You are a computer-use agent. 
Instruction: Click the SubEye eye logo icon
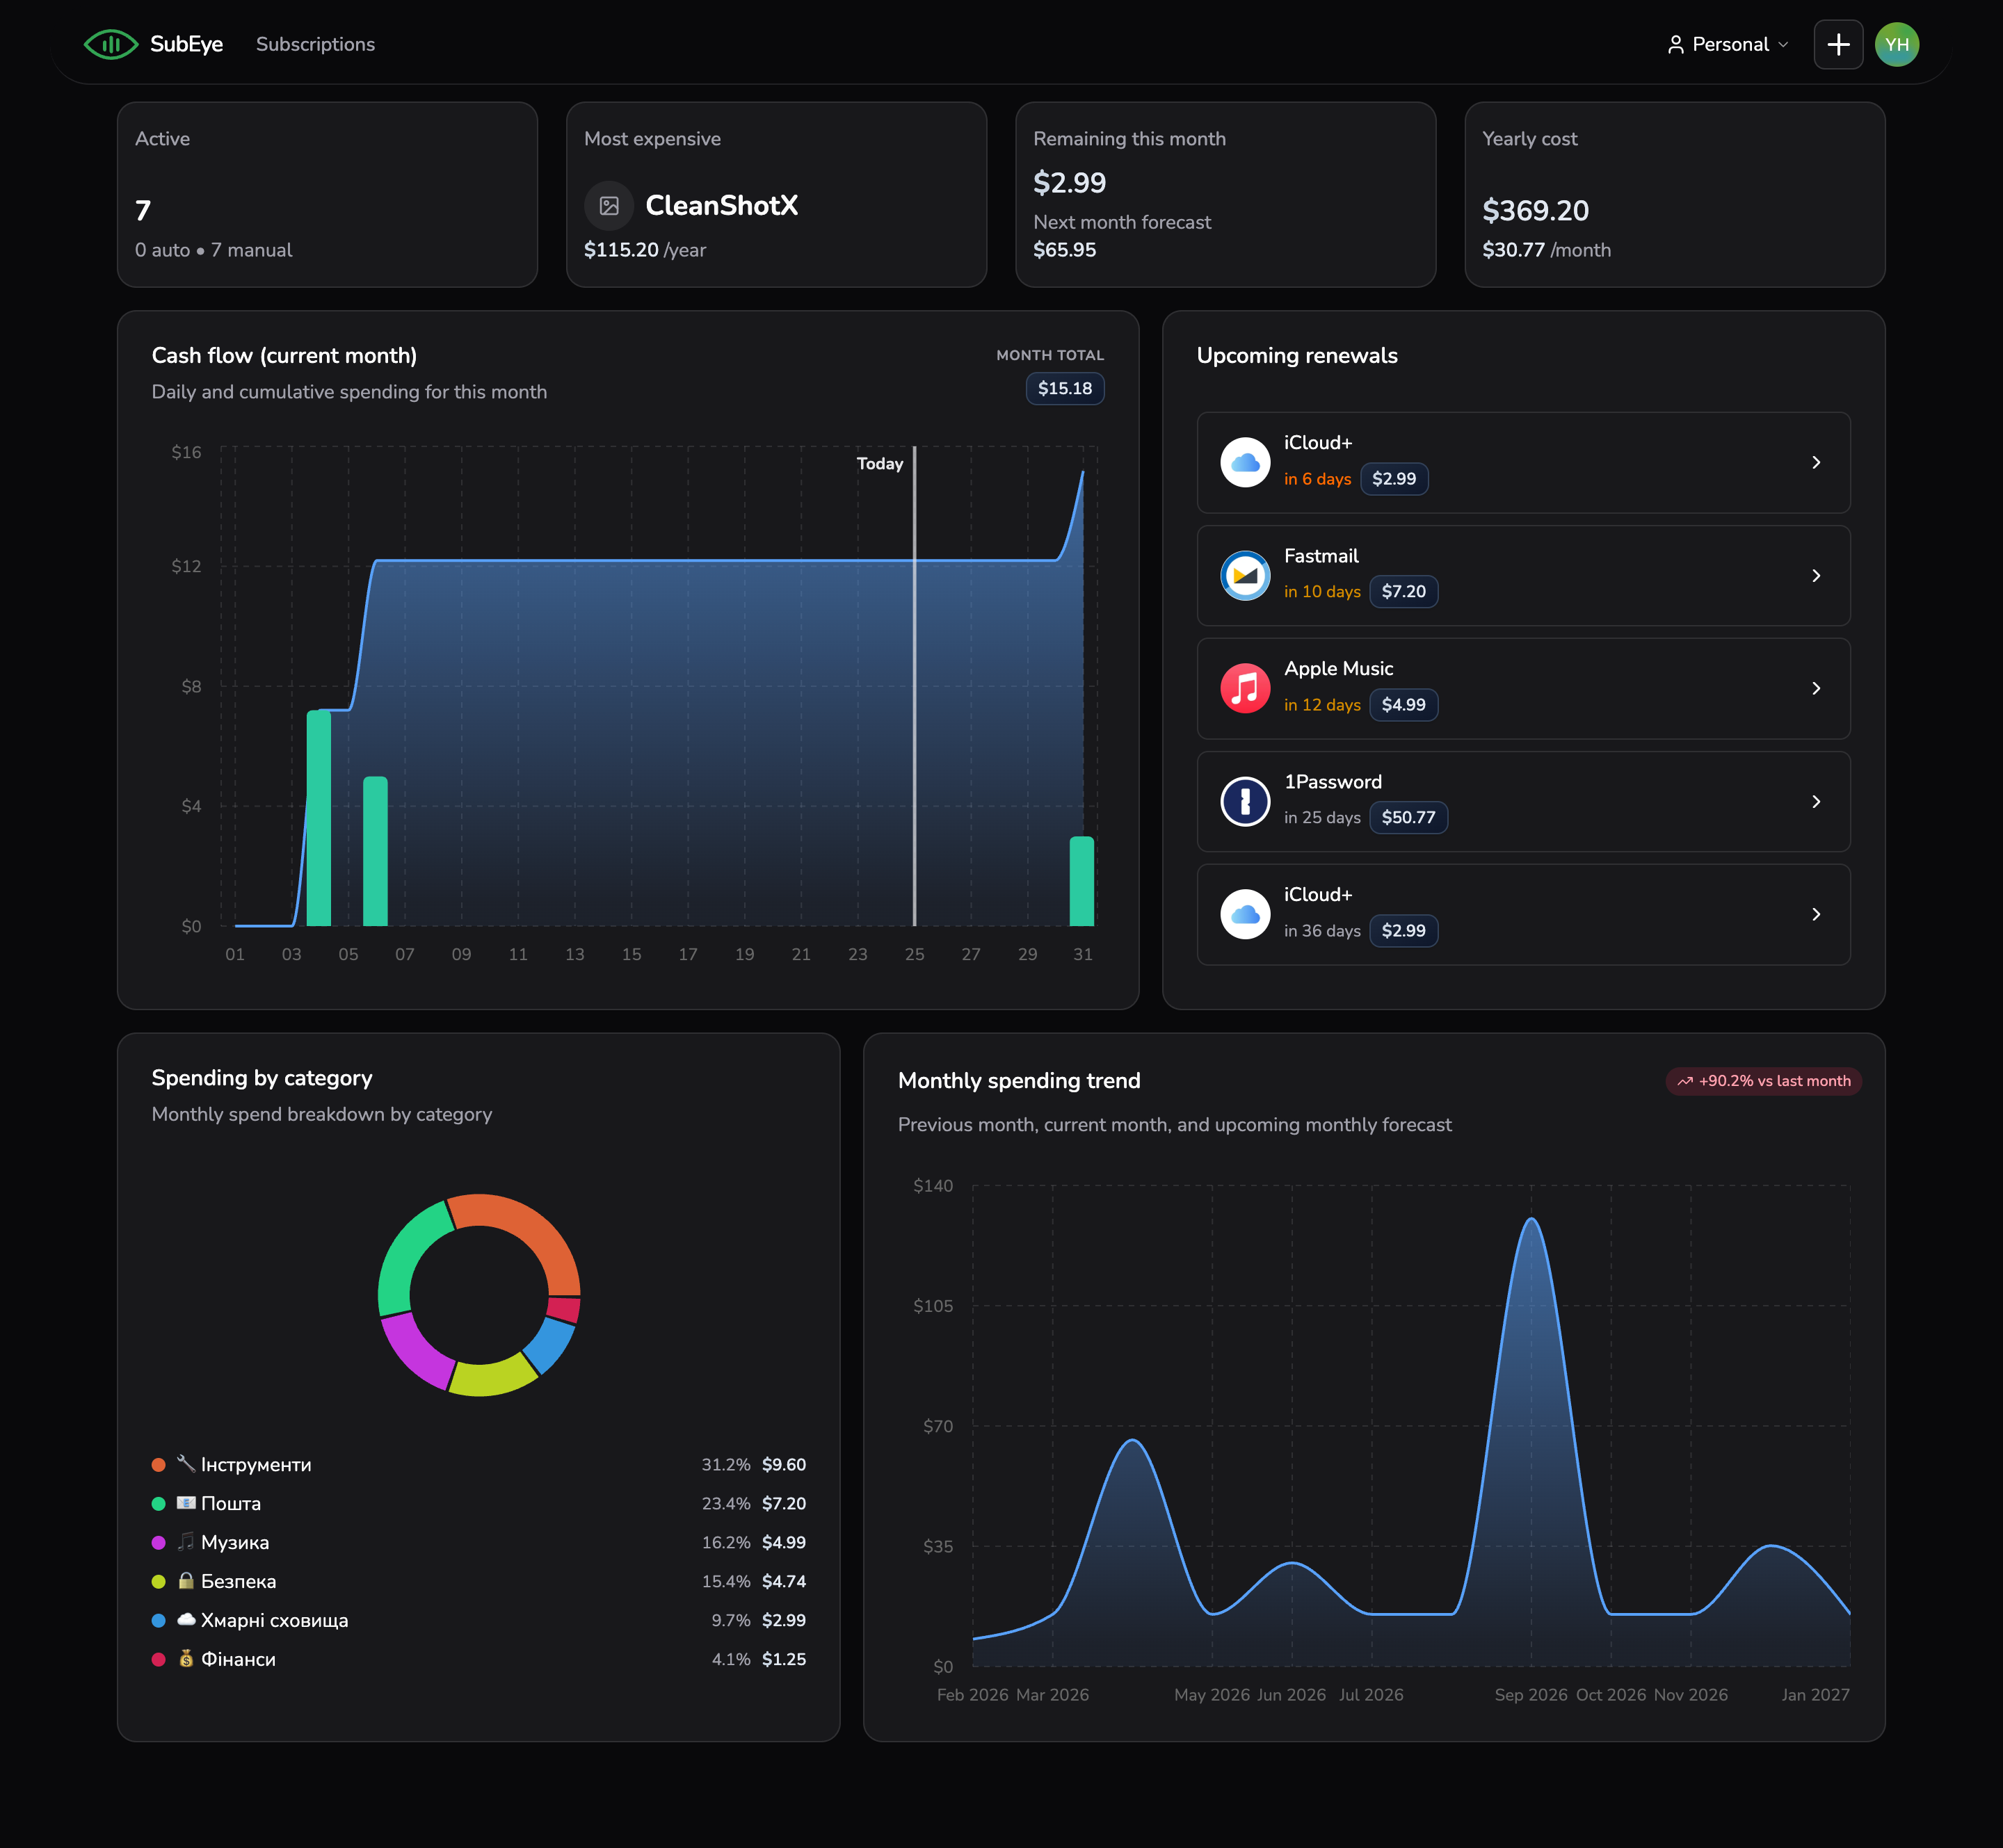coord(110,44)
